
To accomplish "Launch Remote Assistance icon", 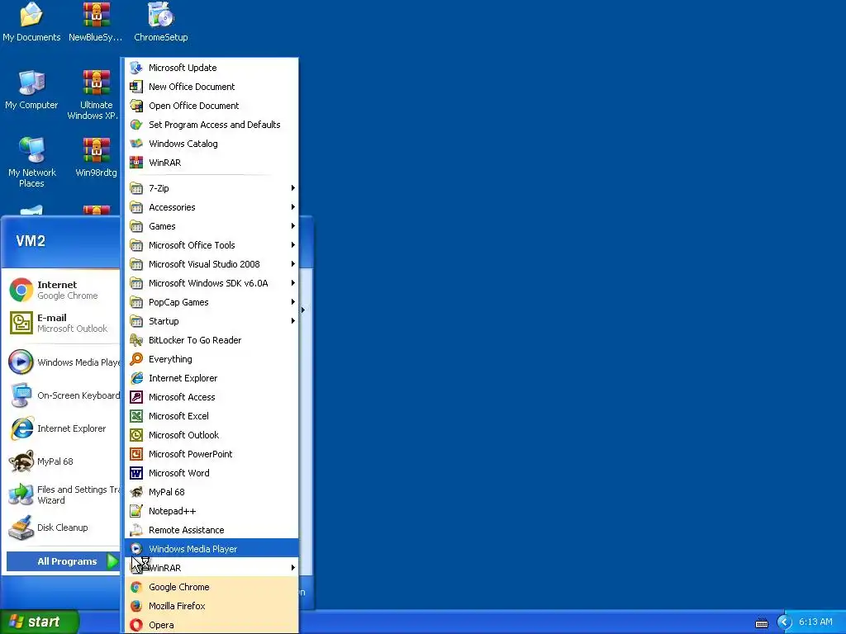I will (x=136, y=530).
